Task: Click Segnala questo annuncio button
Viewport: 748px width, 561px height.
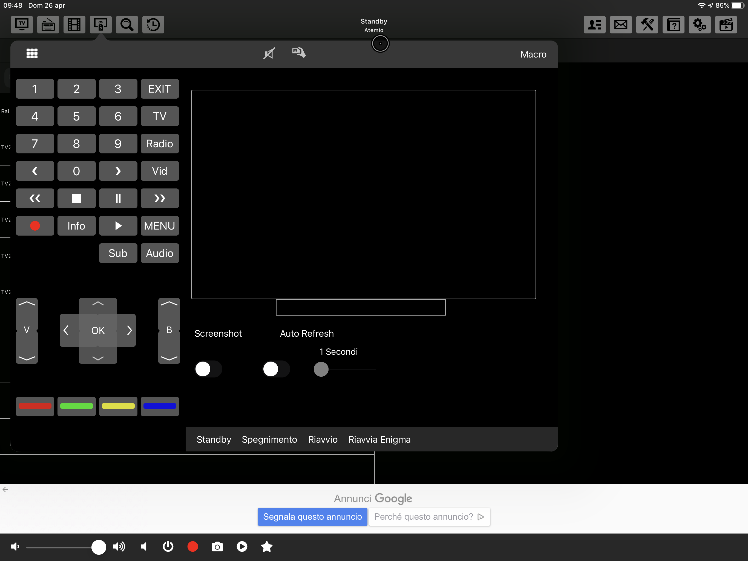Action: pyautogui.click(x=312, y=516)
